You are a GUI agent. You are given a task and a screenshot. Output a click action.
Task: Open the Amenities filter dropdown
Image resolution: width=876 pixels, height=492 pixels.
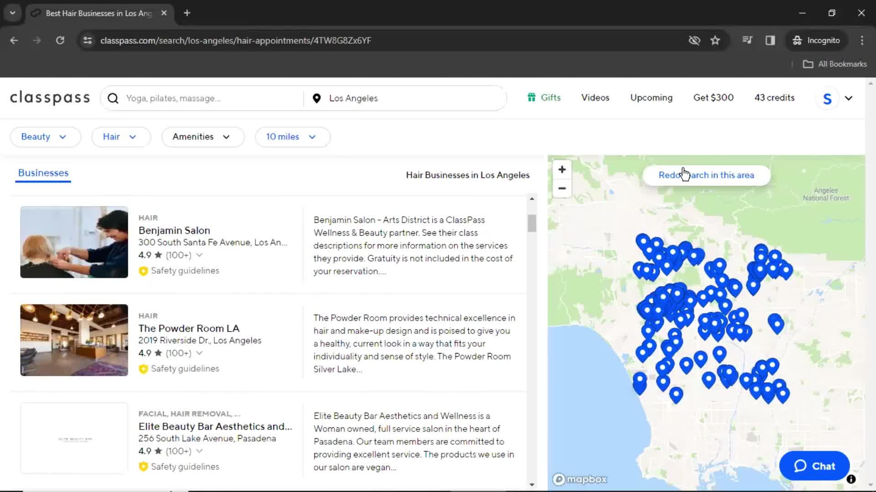[x=203, y=137]
